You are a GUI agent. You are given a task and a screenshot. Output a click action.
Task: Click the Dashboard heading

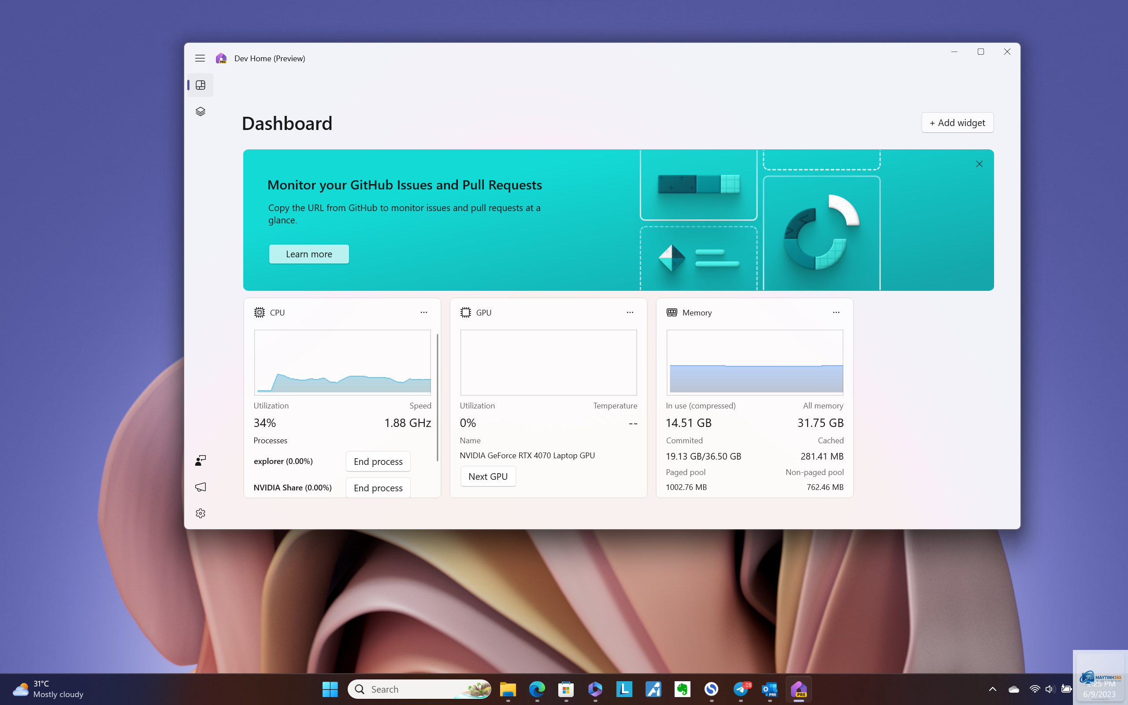click(287, 123)
